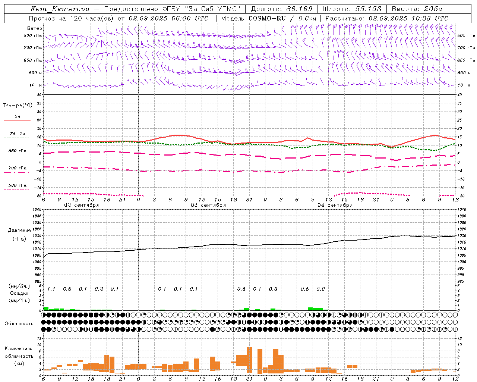Click the date label 02 сентября
Image resolution: width=477 pixels, height=382 pixels.
click(82, 205)
